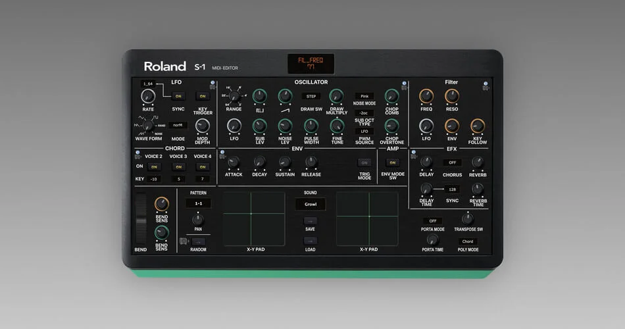The height and width of the screenshot is (329, 625).
Task: Click the randomize icon in the Filter section
Action: (x=486, y=86)
